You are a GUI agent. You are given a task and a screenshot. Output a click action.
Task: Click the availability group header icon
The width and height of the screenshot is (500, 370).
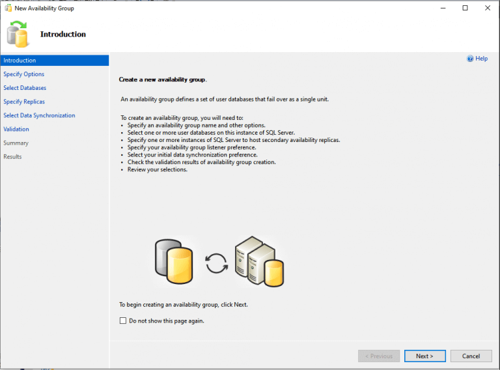[18, 34]
